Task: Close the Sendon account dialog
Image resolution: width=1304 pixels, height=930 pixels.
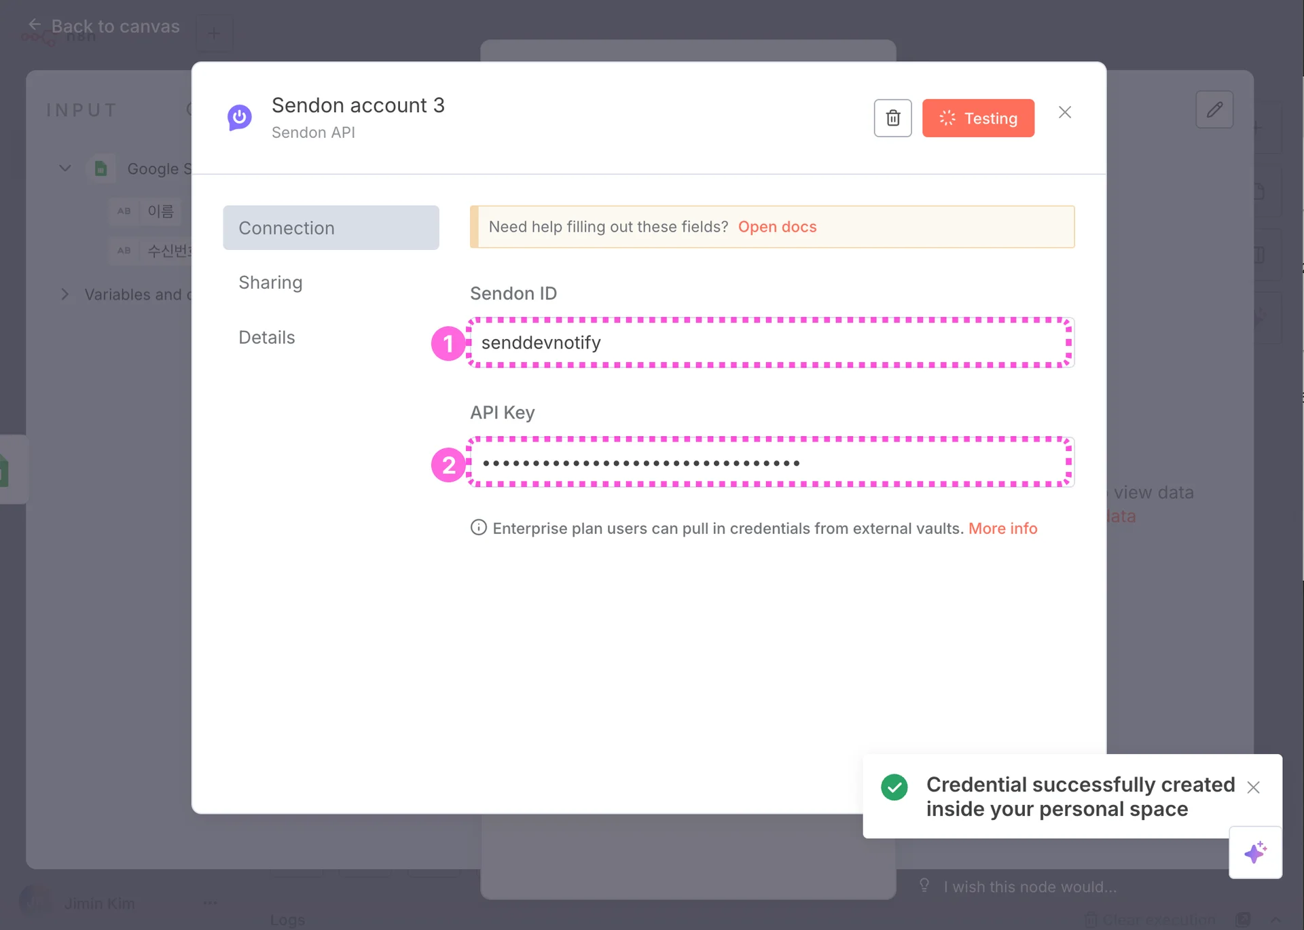Action: point(1064,113)
